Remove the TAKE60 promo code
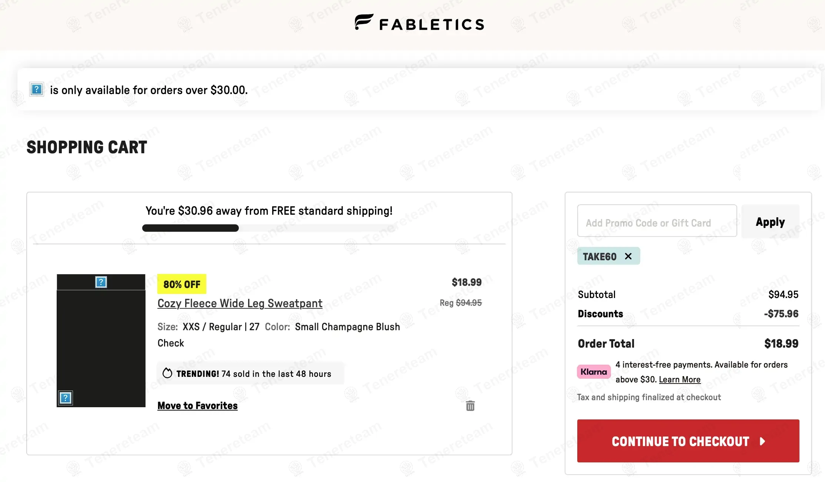This screenshot has width=825, height=482. 628,256
